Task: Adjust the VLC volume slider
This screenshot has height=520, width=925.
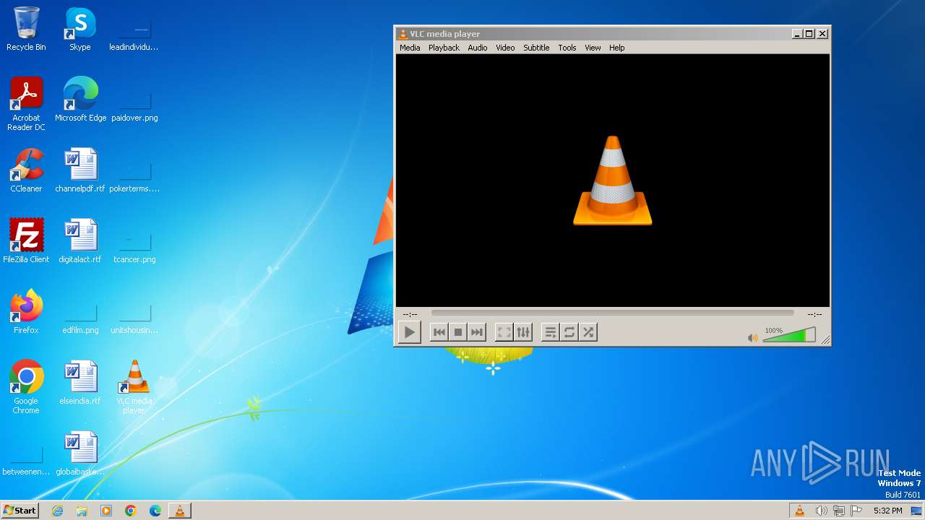Action: point(789,335)
